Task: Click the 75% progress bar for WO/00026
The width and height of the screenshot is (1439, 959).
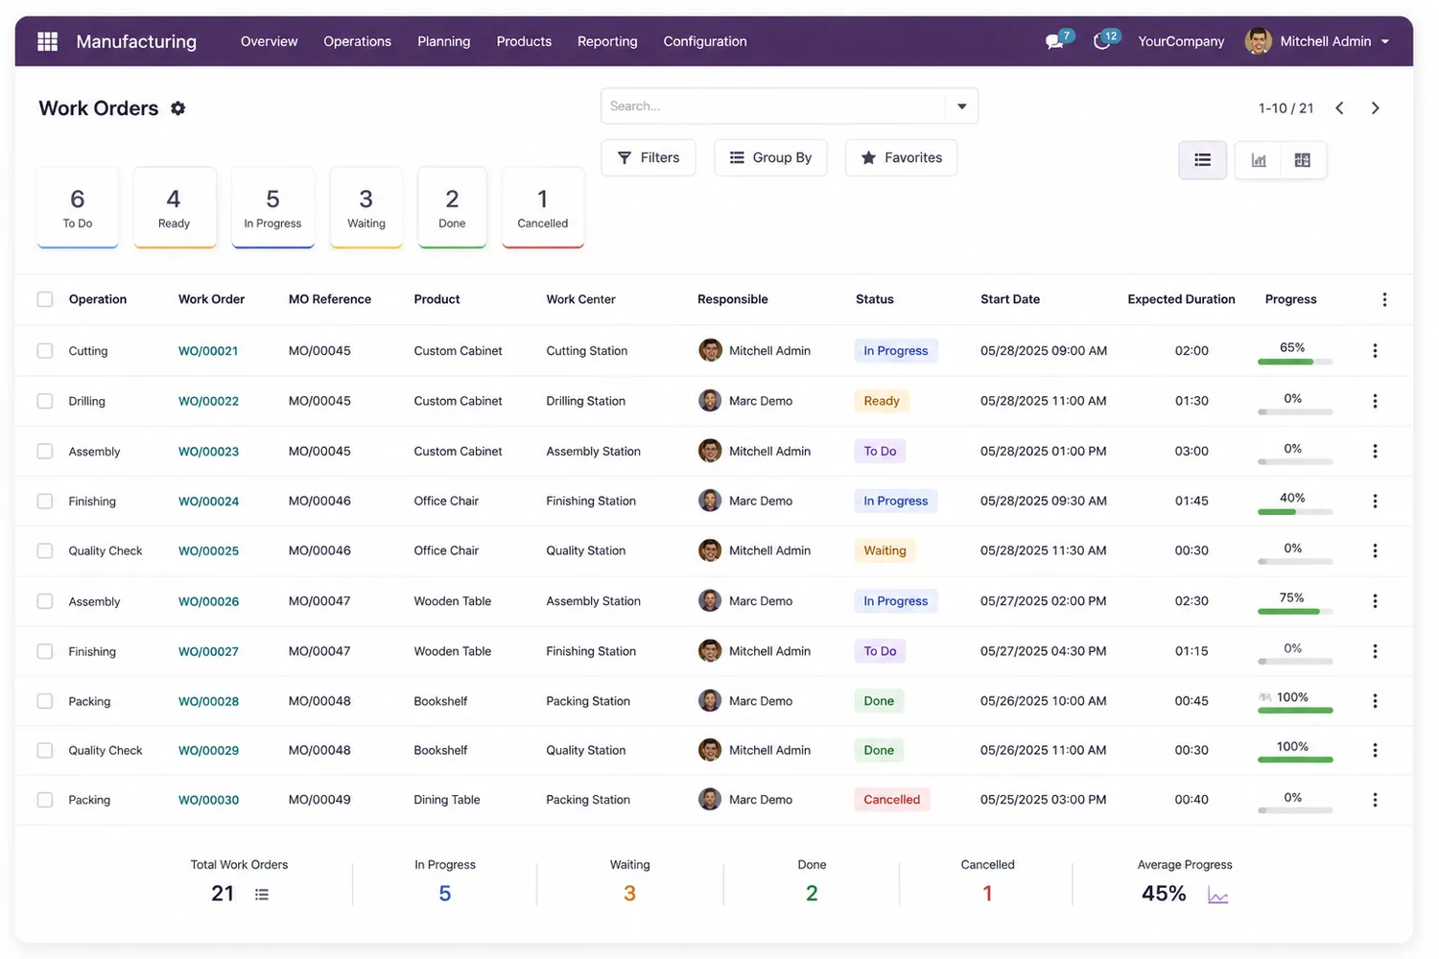Action: (1295, 612)
